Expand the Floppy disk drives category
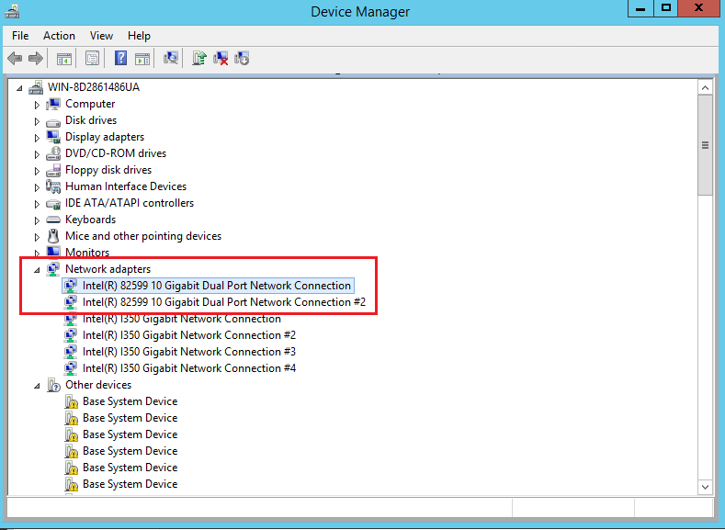This screenshot has height=530, width=725. 37,171
